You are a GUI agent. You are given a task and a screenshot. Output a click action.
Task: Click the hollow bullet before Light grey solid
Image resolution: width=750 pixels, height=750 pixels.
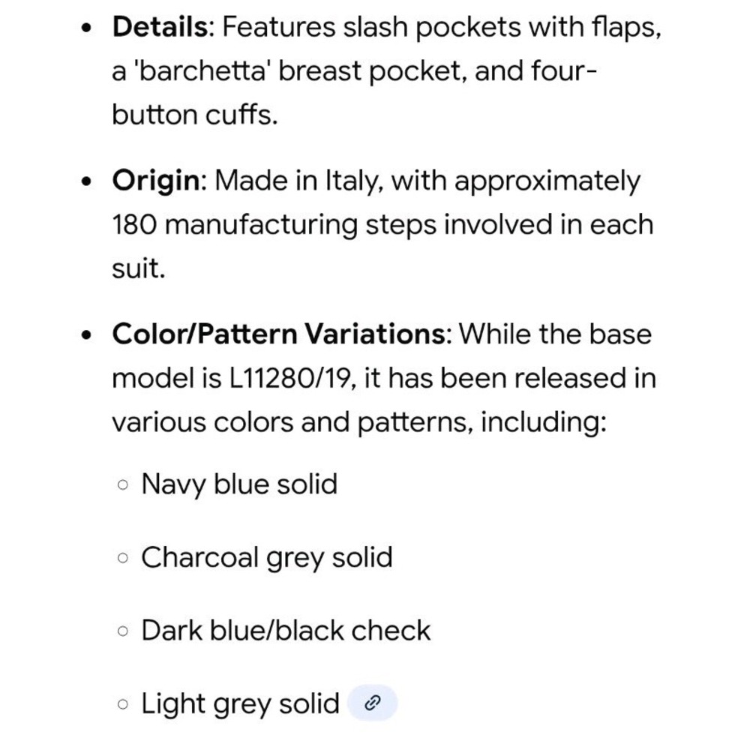[123, 704]
